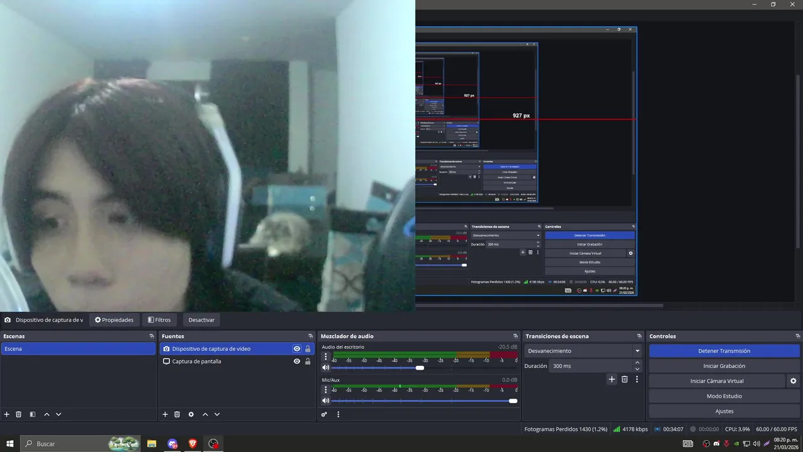This screenshot has width=803, height=452.
Task: Select the Captura de pantalla source row
Action: [x=237, y=362]
